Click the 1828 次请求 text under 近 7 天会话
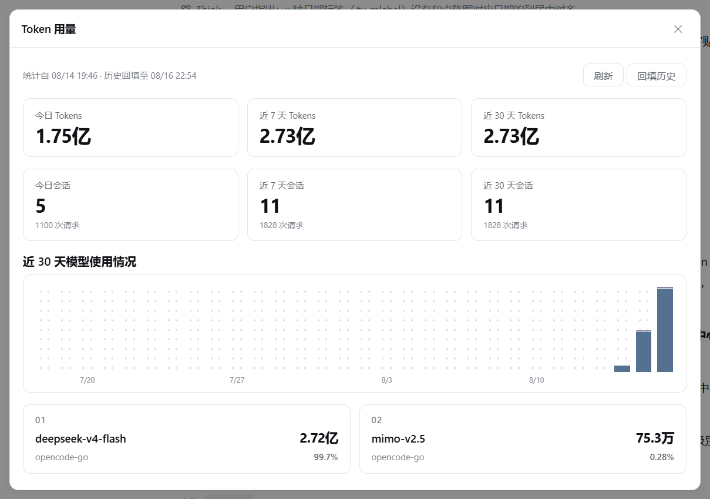Viewport: 710px width, 499px height. click(x=281, y=225)
